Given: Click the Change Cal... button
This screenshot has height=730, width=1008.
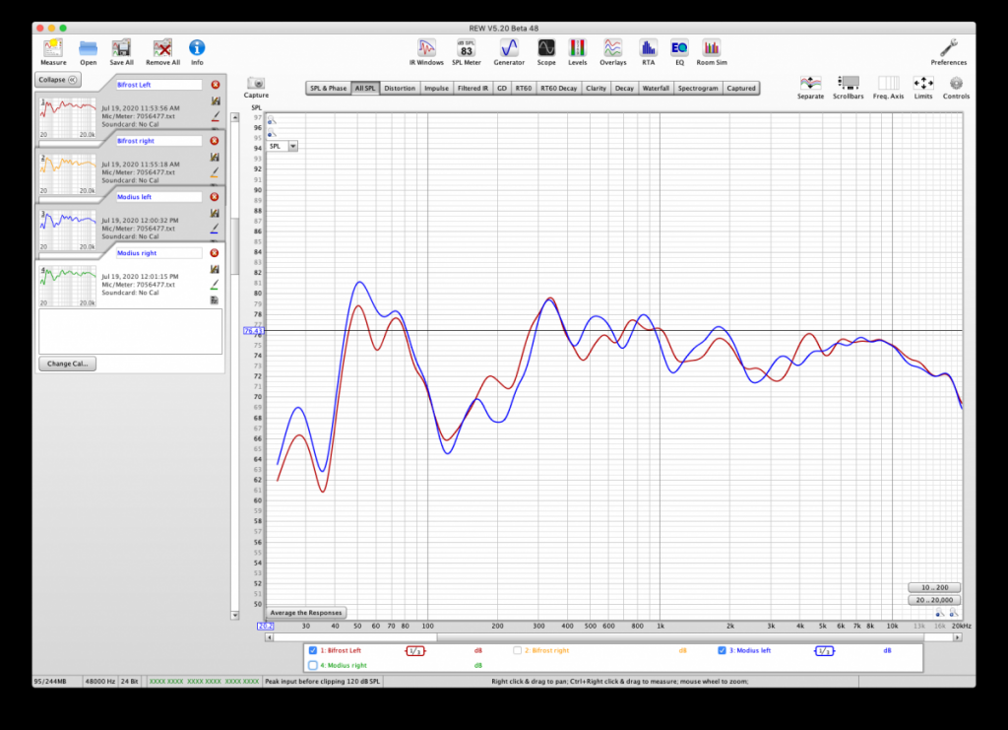Looking at the screenshot, I should (68, 364).
